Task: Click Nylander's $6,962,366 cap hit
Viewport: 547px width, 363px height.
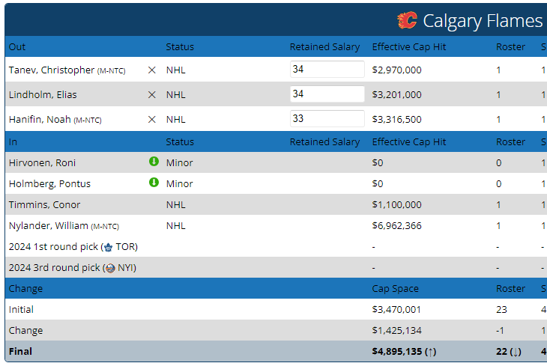Action: click(396, 225)
